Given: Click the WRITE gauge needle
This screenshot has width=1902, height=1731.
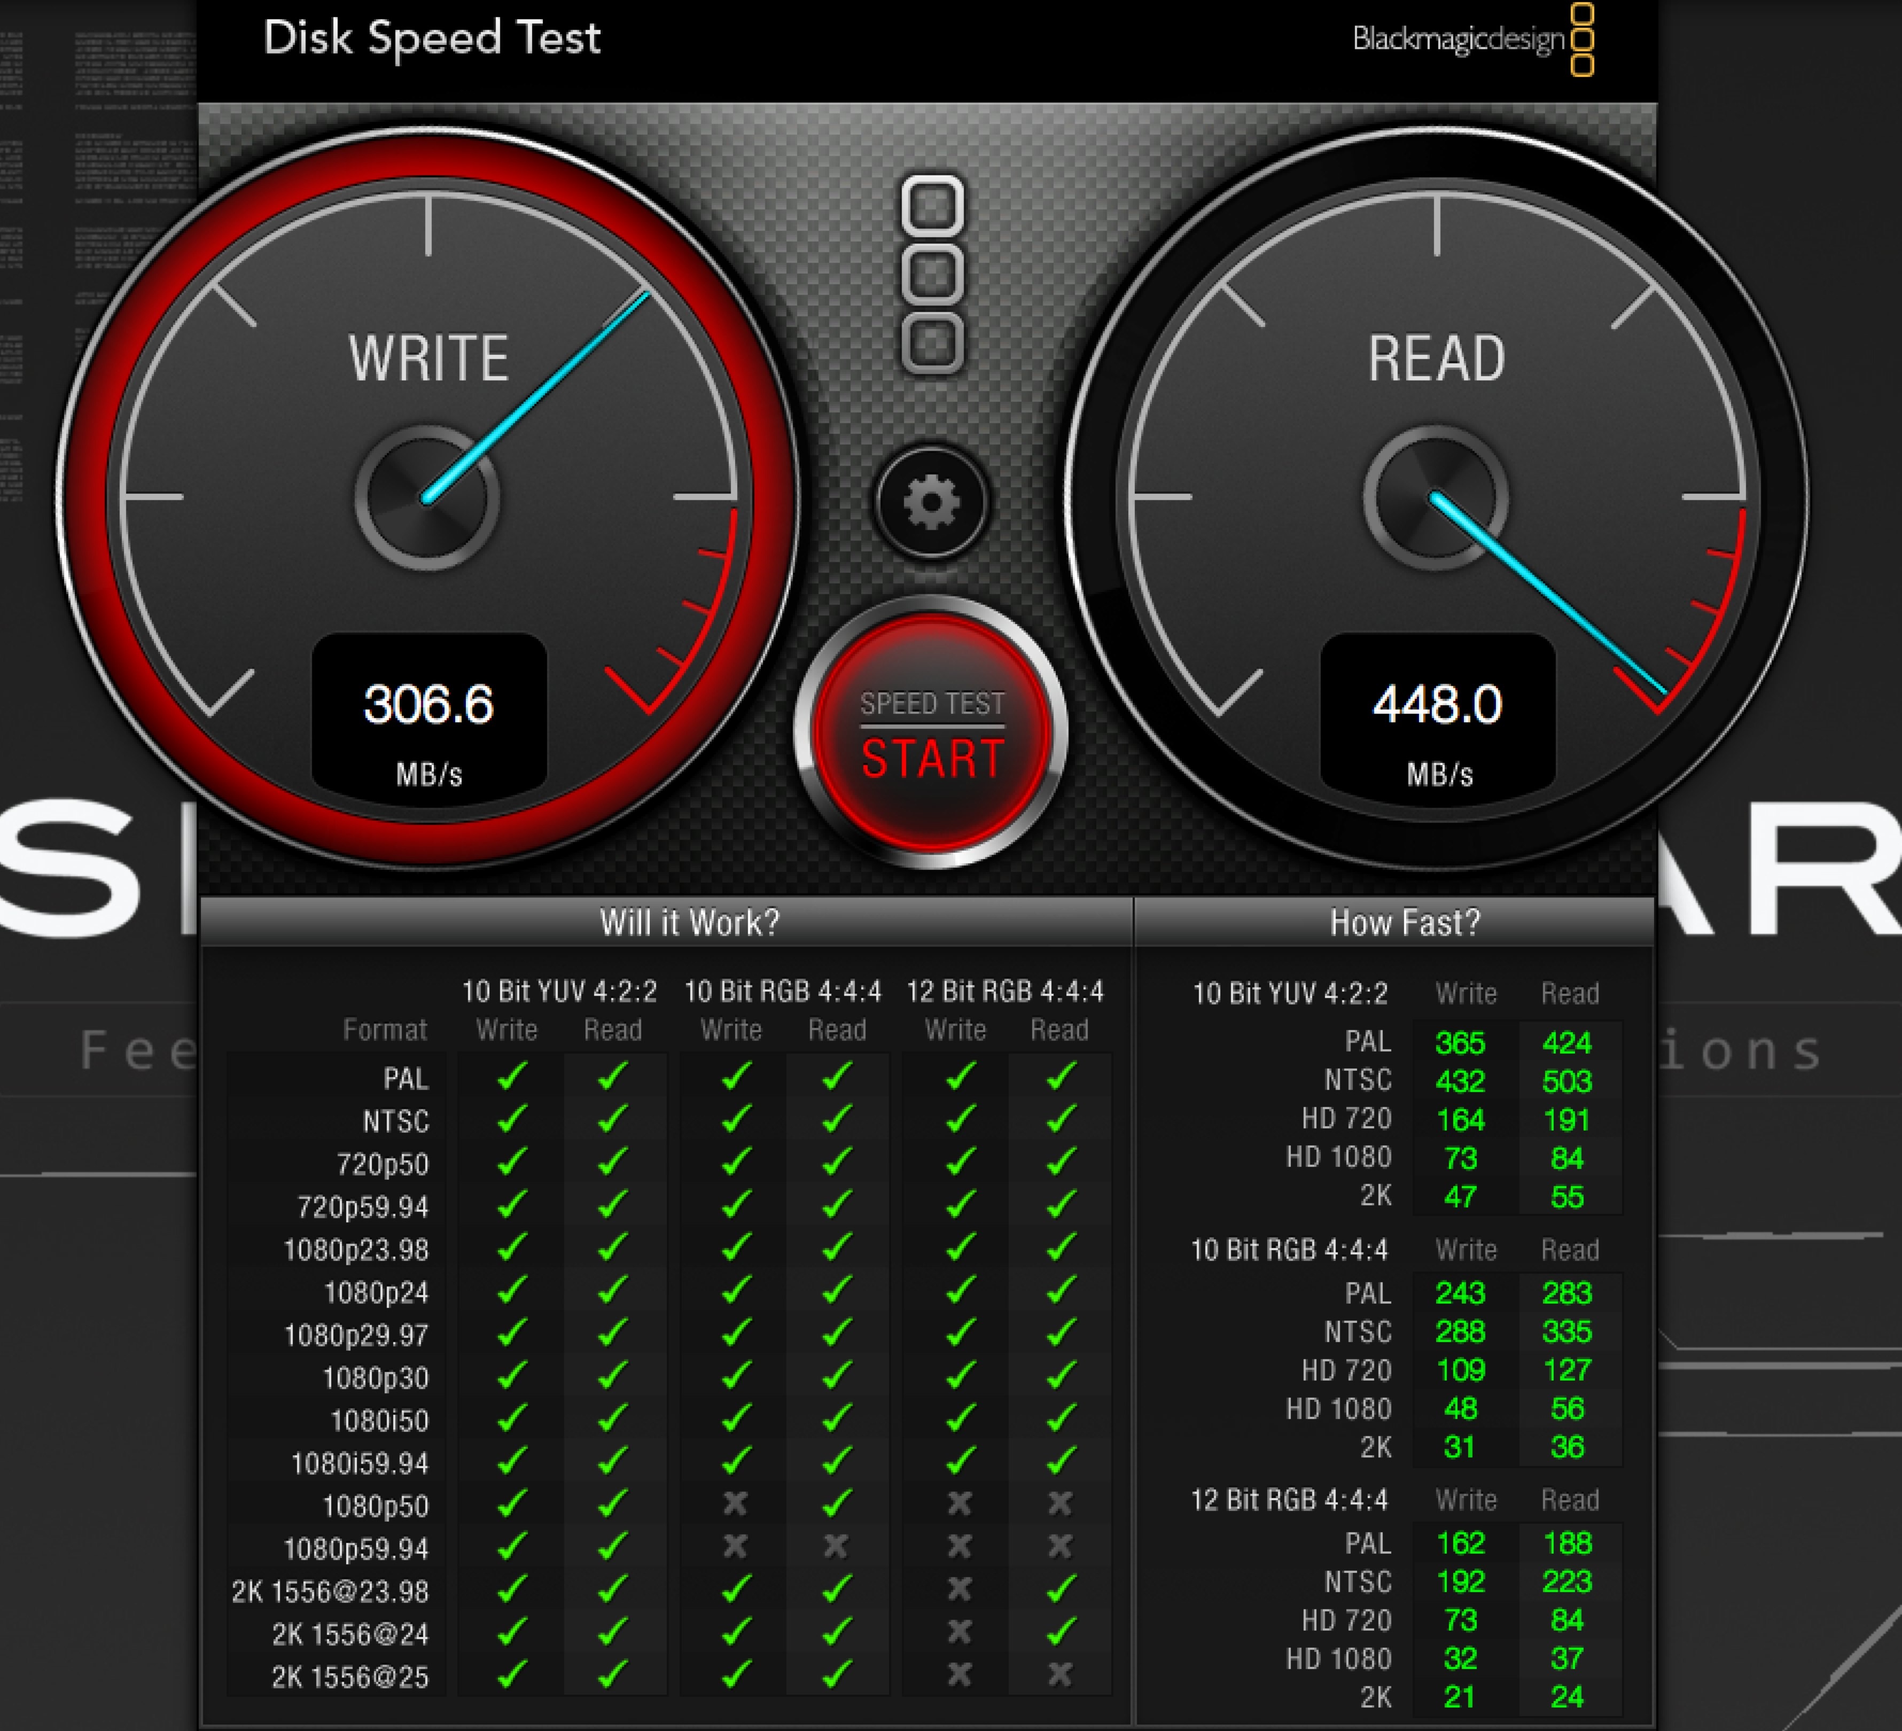Looking at the screenshot, I should (538, 396).
